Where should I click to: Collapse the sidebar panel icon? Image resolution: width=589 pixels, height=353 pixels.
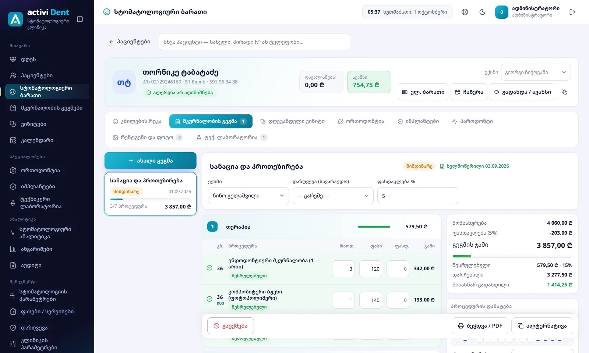(80, 19)
